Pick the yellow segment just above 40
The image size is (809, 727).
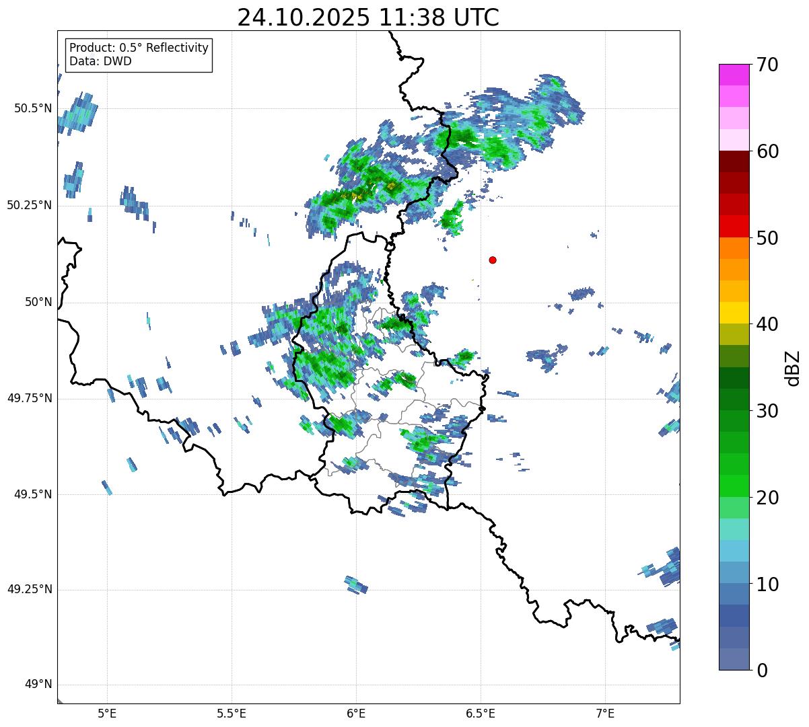coord(734,313)
